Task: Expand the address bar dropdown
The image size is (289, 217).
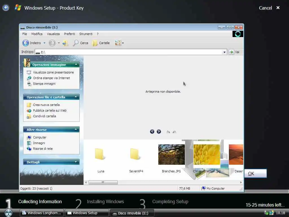Action: pyautogui.click(x=224, y=52)
